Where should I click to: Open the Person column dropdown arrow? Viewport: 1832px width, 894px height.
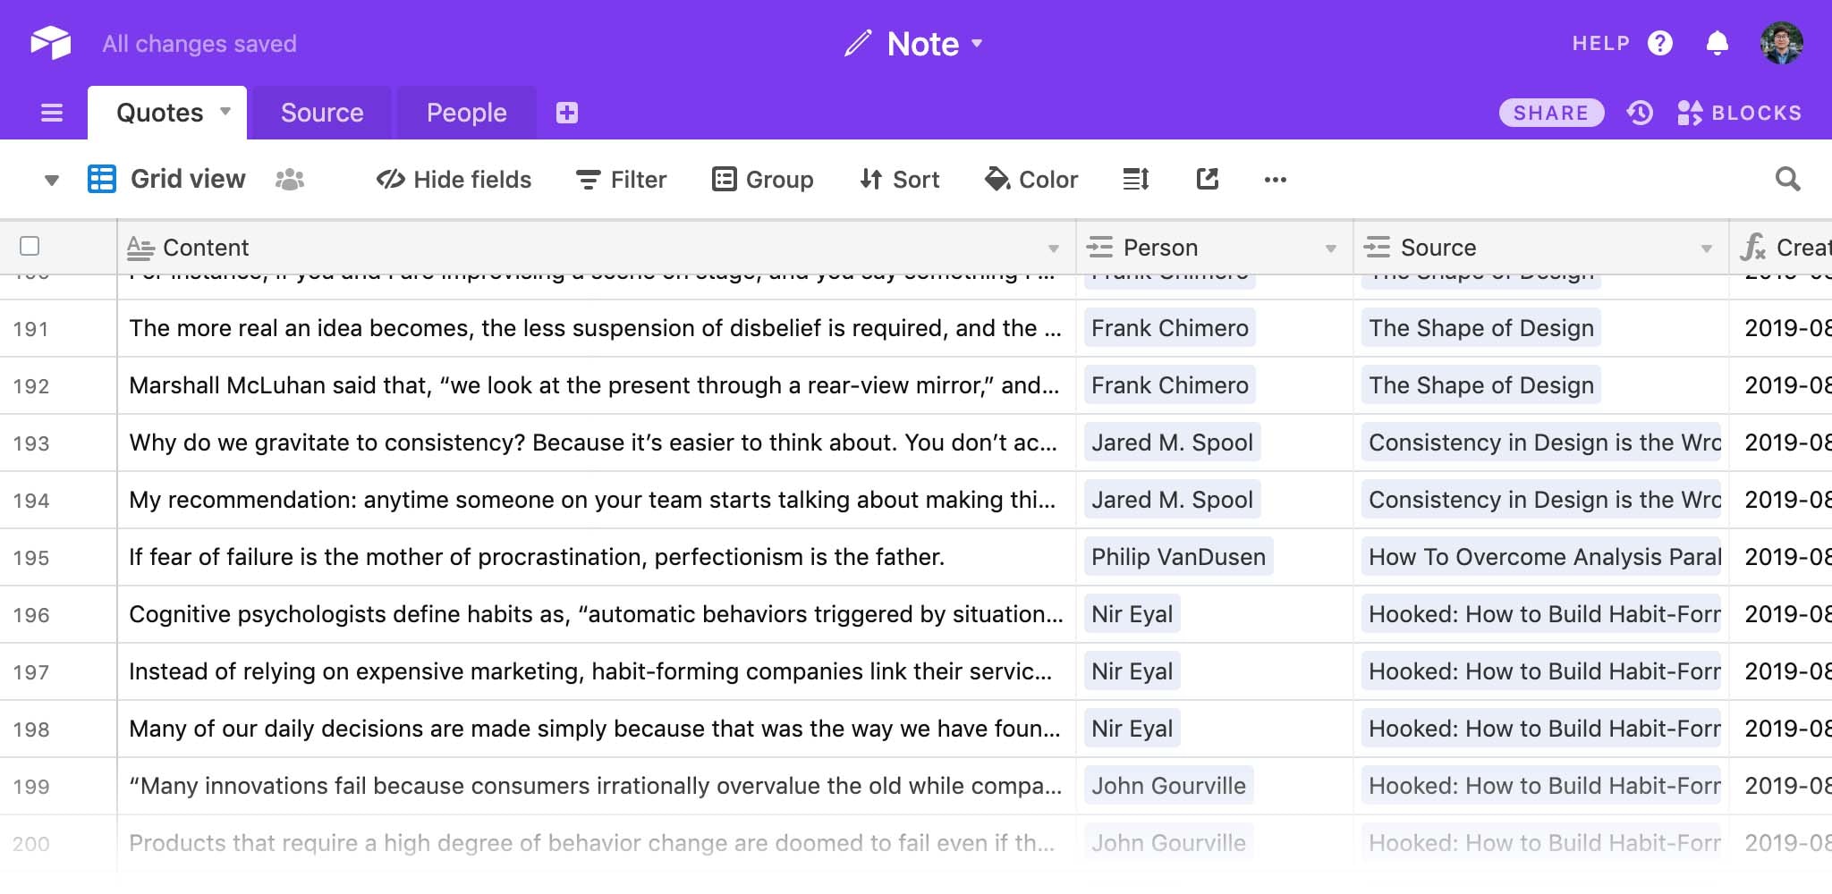pos(1331,249)
